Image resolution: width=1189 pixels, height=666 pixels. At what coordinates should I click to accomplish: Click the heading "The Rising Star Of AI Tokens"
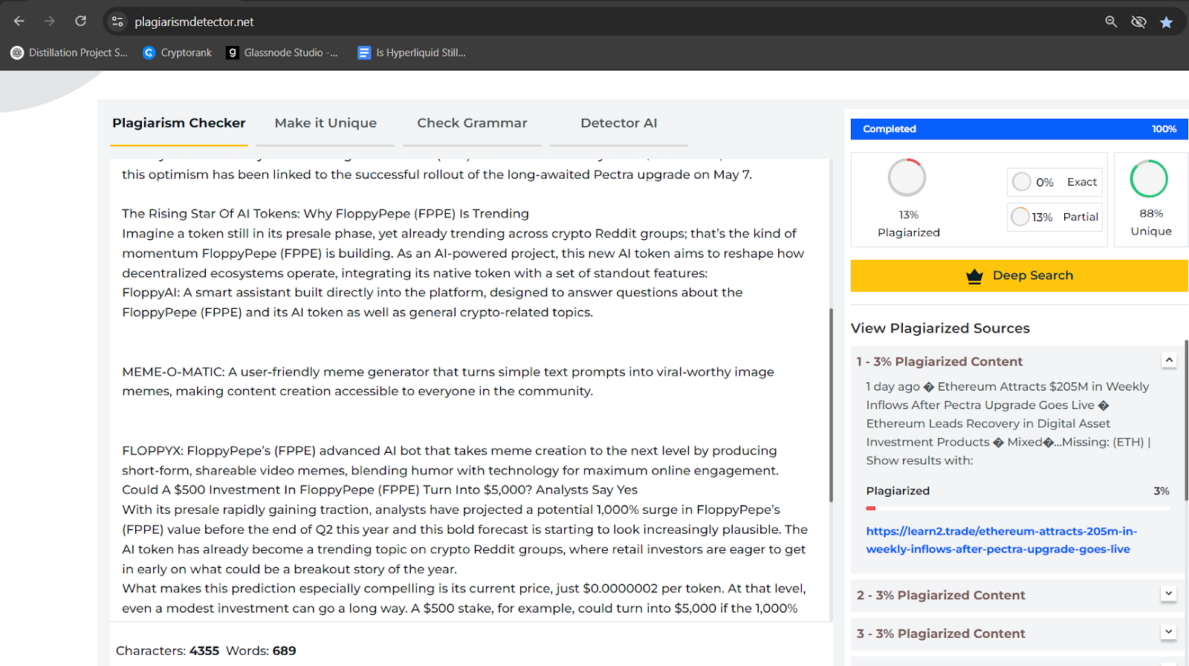click(x=325, y=214)
